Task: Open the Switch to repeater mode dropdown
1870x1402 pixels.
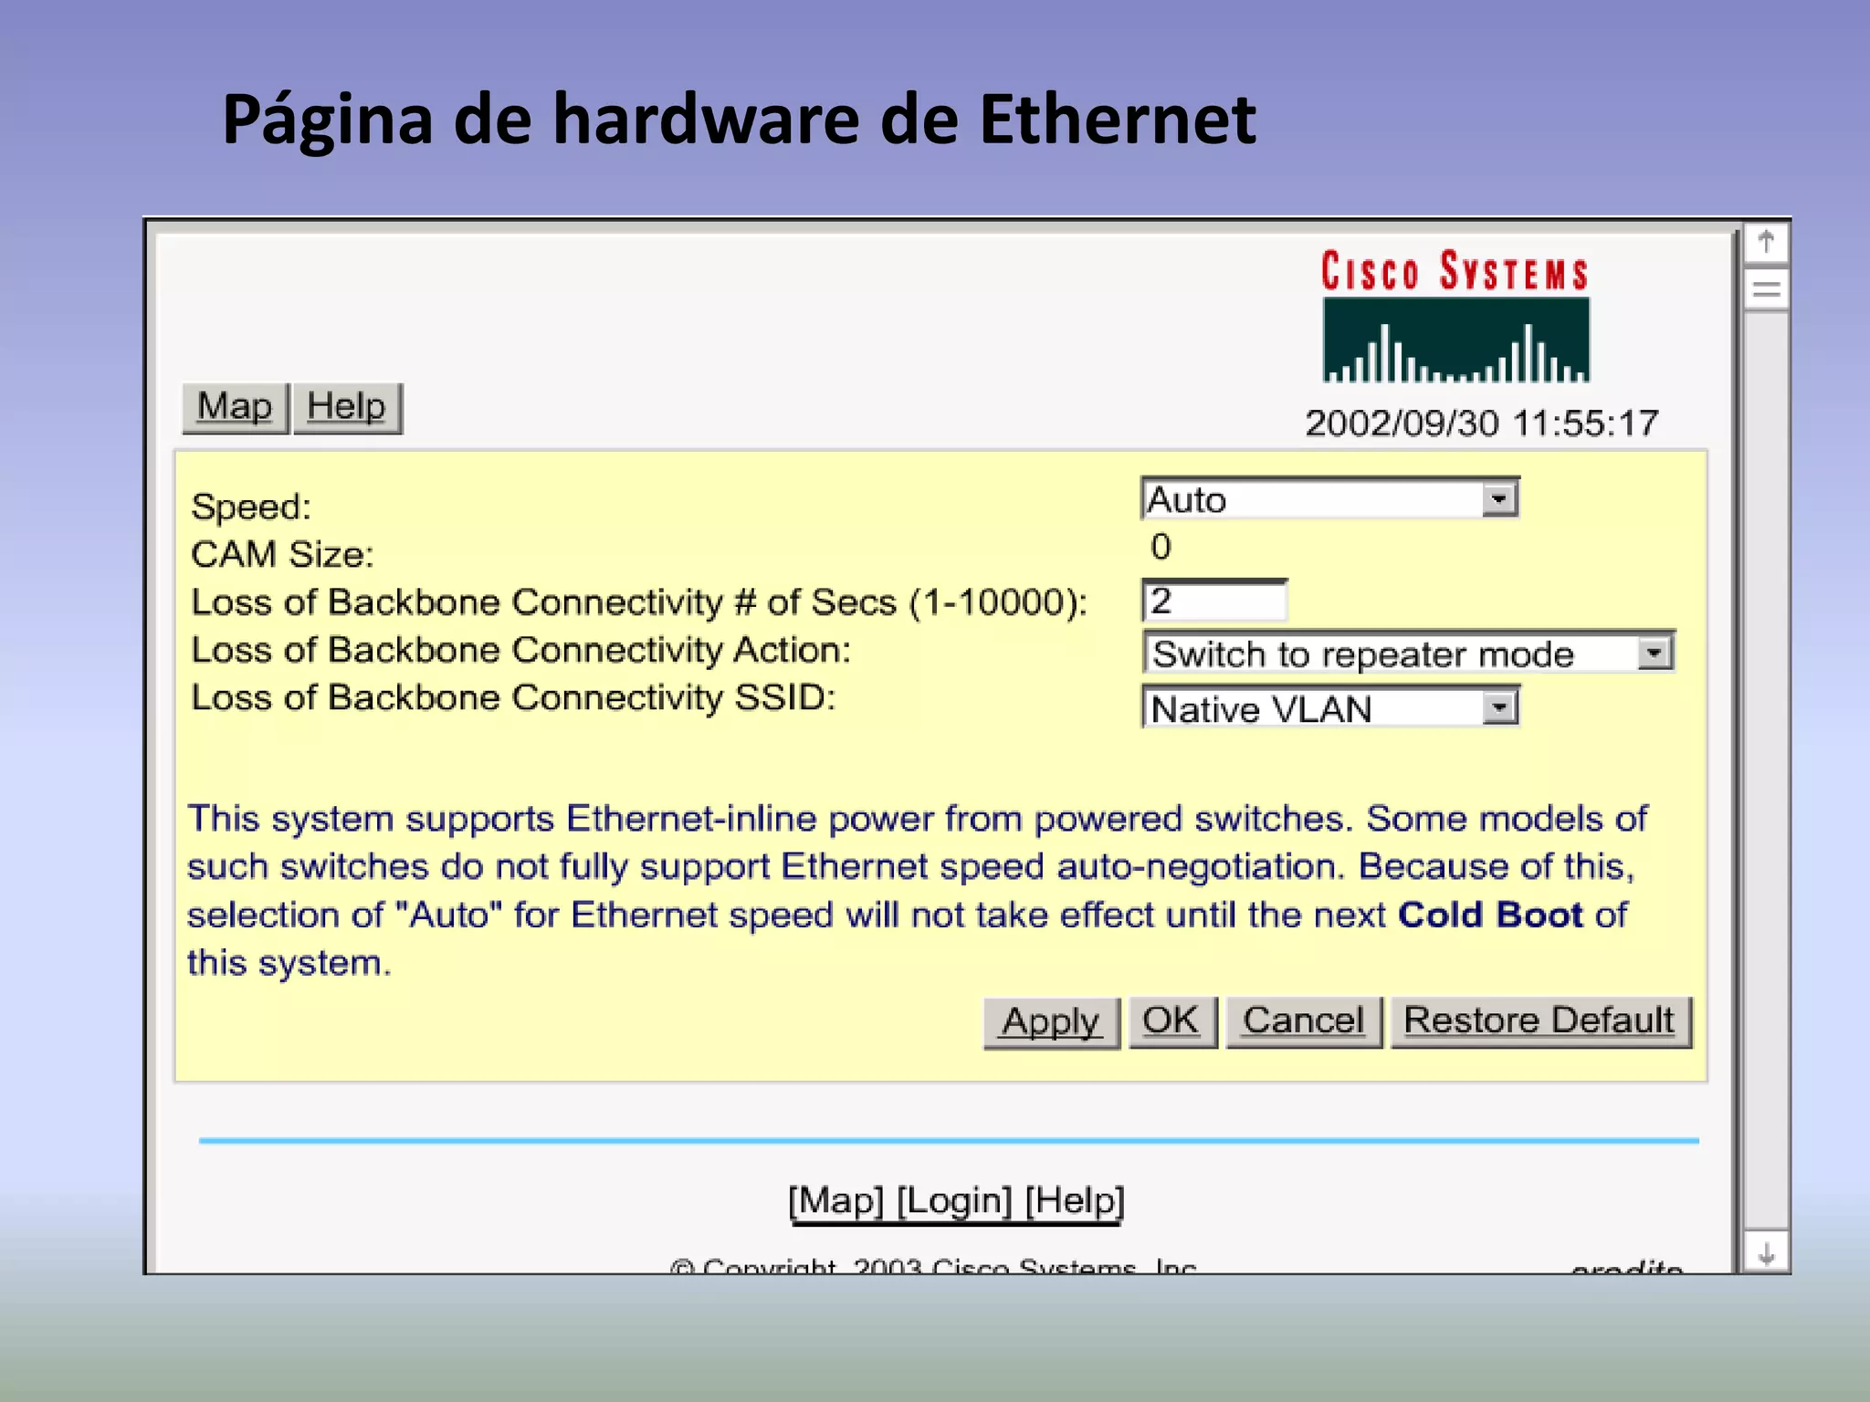Action: tap(1408, 653)
